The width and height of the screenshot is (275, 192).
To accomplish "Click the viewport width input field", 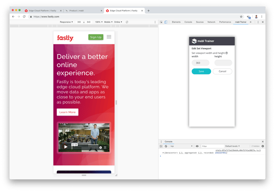I will [200, 63].
